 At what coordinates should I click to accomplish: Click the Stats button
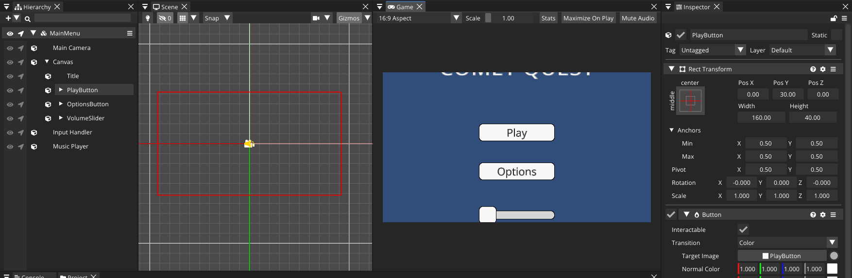tap(548, 18)
